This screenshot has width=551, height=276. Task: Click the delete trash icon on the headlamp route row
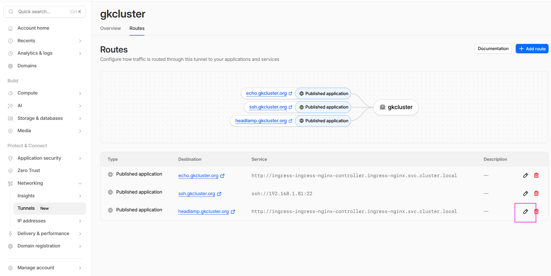coord(536,212)
